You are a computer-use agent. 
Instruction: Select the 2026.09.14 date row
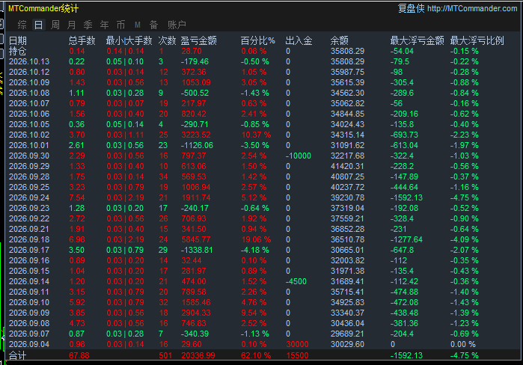click(x=29, y=281)
